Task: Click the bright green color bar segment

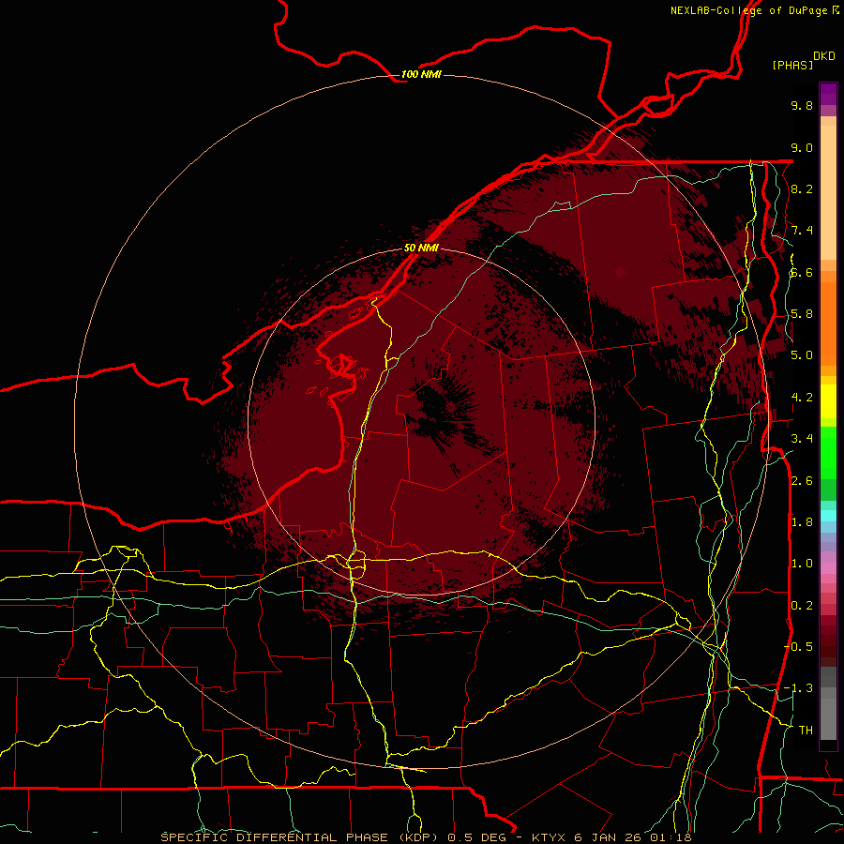Action: [x=828, y=454]
